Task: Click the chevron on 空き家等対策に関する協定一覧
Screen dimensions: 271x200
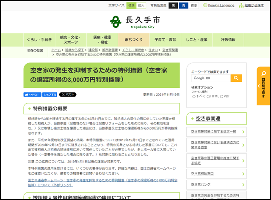Action: coord(243,132)
